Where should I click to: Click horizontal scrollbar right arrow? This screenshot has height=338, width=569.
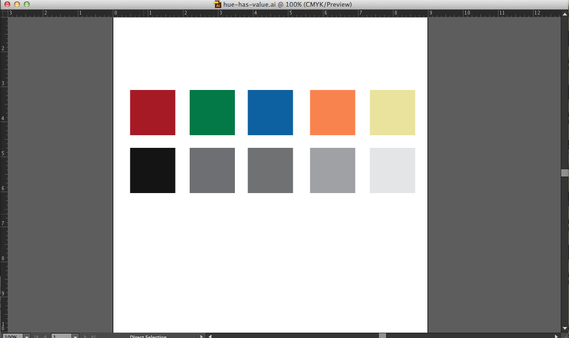pos(556,336)
